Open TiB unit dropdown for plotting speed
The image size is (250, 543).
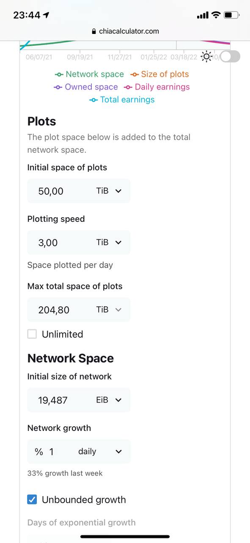click(109, 242)
